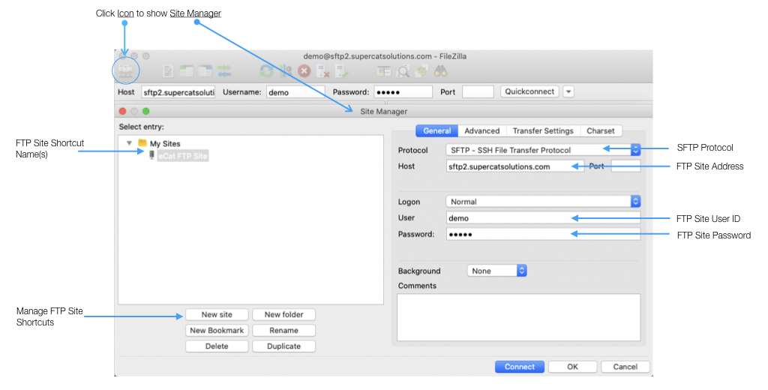Switch to the General tab
Image resolution: width=768 pixels, height=390 pixels.
tap(437, 130)
